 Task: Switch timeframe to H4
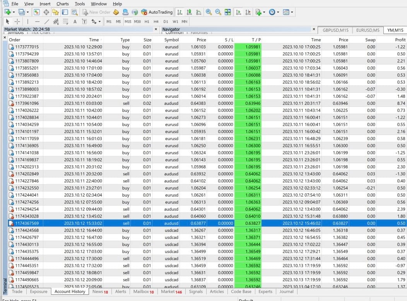[156, 22]
